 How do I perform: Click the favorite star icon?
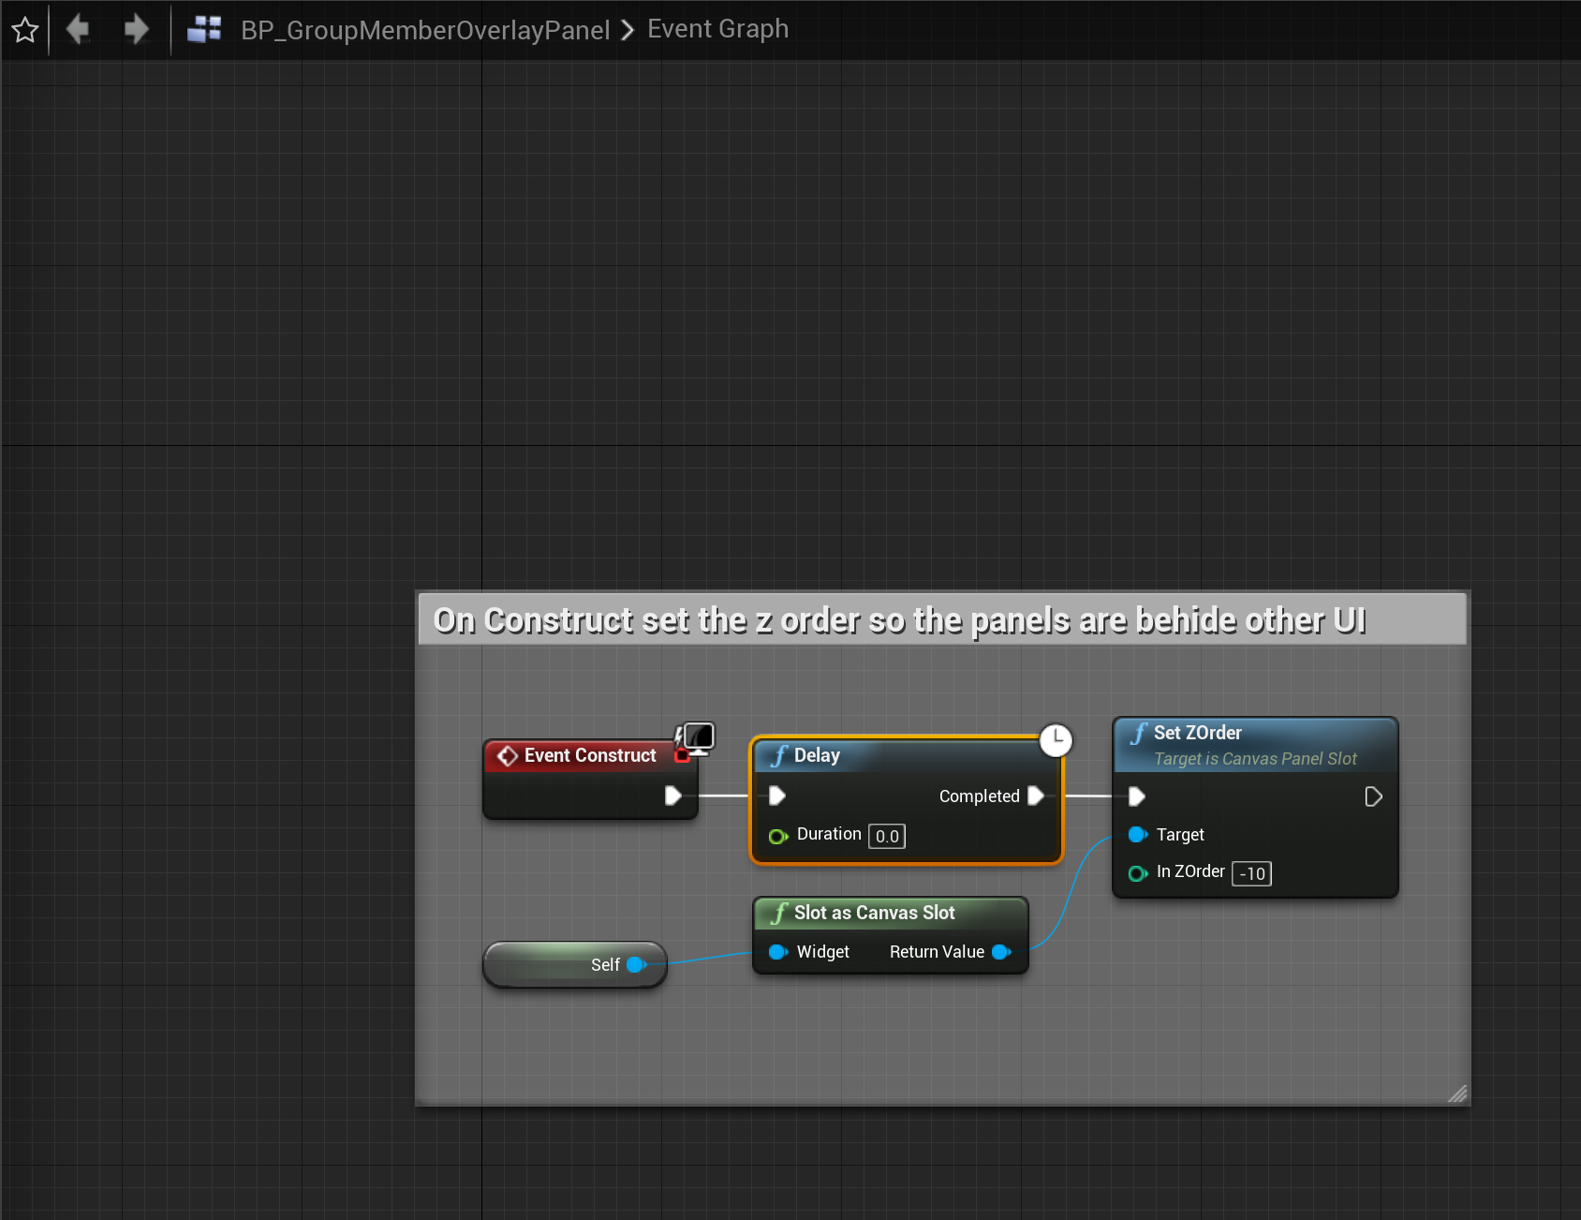pyautogui.click(x=25, y=30)
